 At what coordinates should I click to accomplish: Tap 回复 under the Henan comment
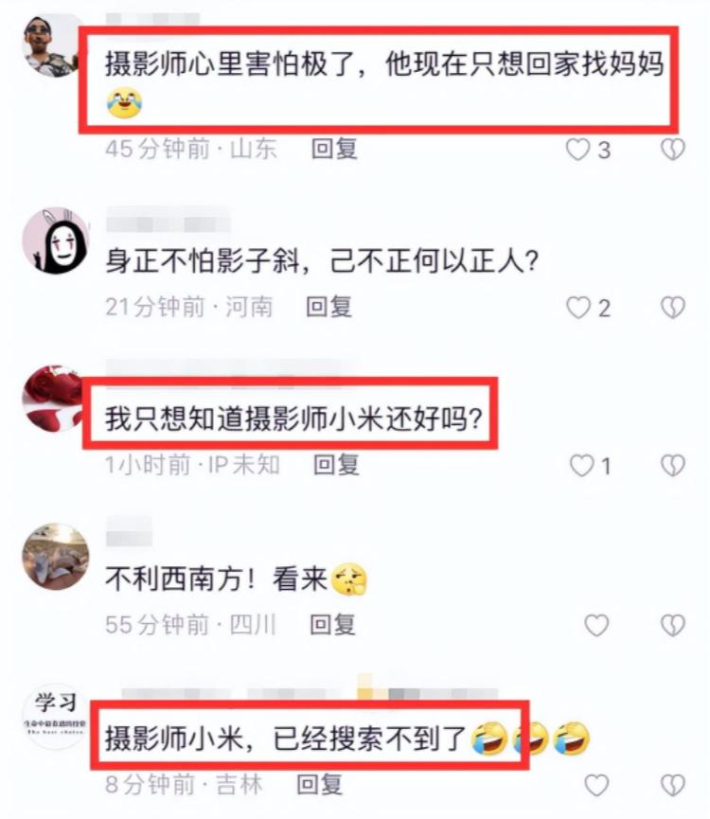pyautogui.click(x=328, y=307)
